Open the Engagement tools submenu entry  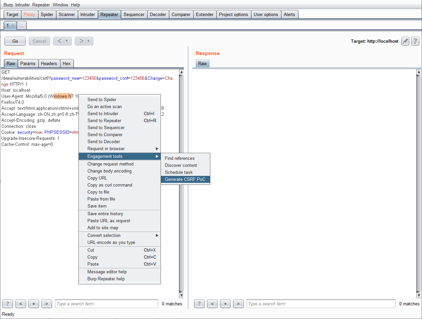click(x=120, y=156)
